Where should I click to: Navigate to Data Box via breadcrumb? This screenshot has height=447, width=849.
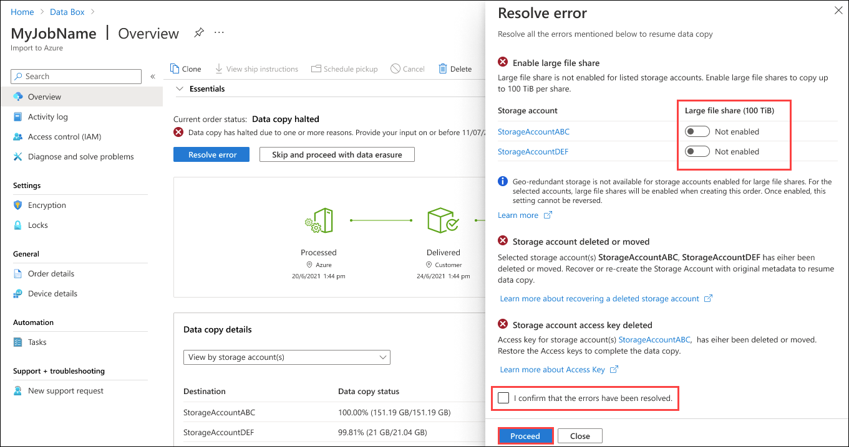67,11
